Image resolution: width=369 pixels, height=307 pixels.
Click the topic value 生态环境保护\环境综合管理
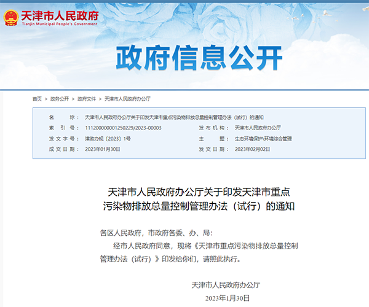click(263, 139)
